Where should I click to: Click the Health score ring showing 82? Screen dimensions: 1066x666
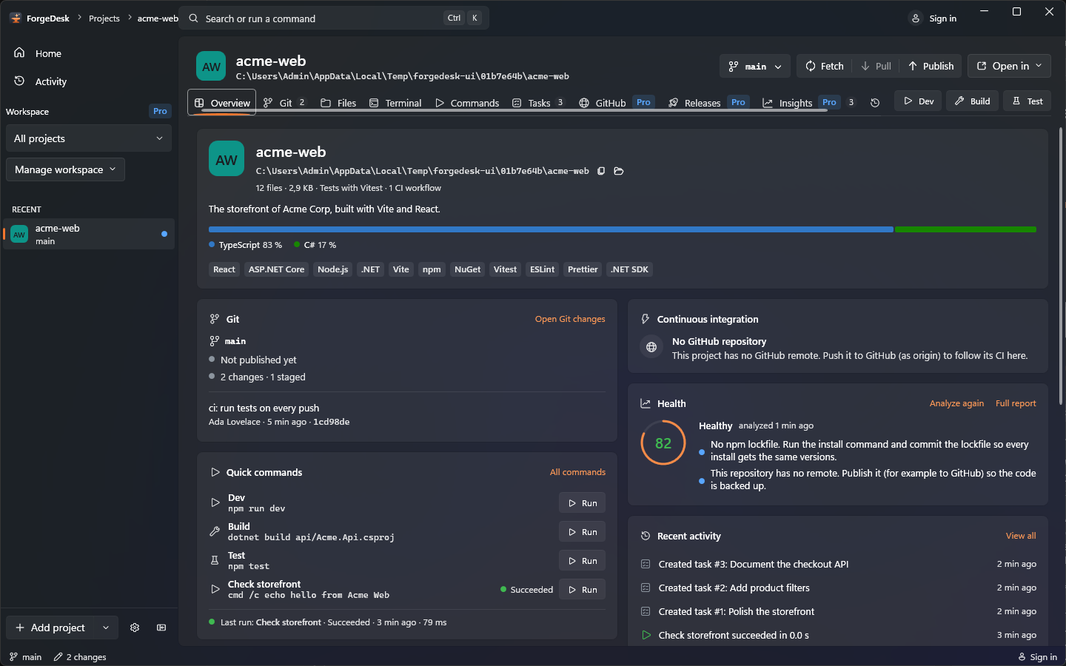point(663,443)
